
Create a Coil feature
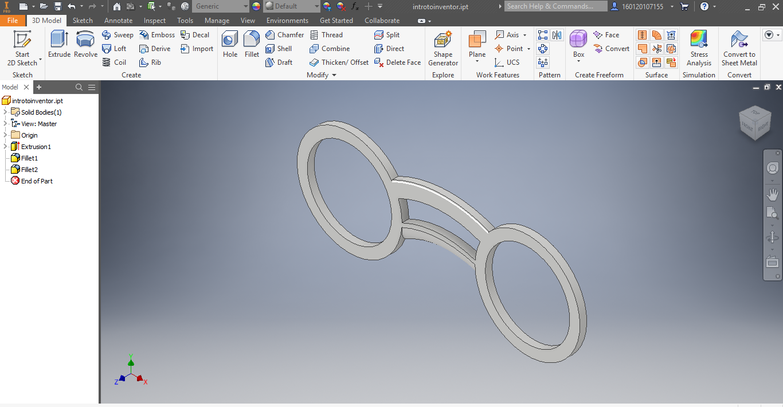tap(114, 62)
